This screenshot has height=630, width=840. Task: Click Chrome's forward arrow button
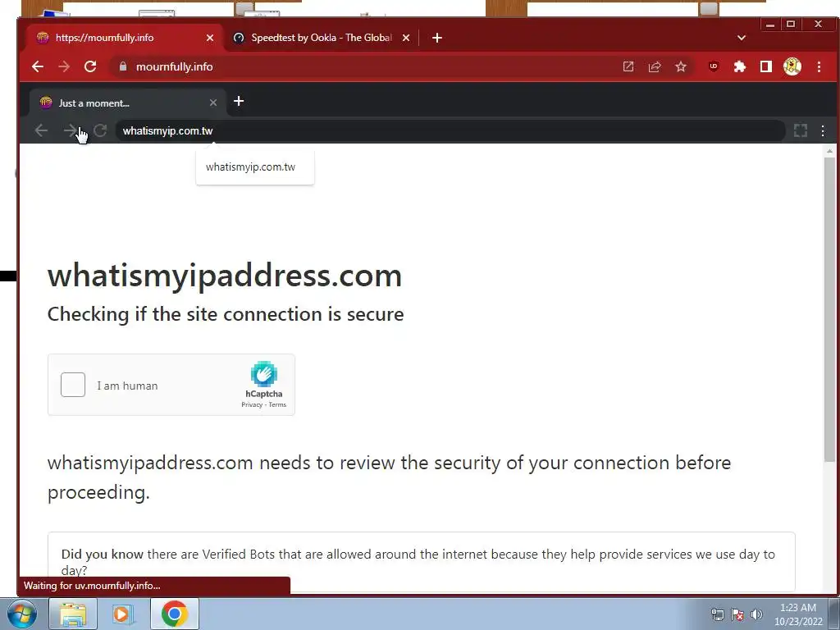coord(64,66)
